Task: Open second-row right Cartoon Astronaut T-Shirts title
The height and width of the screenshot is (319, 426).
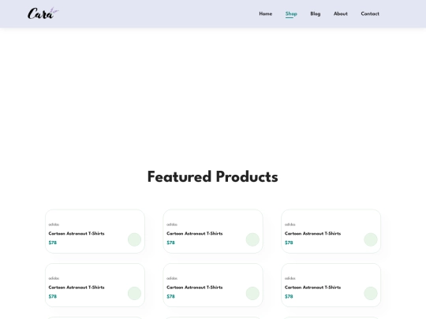Action: tap(312, 287)
